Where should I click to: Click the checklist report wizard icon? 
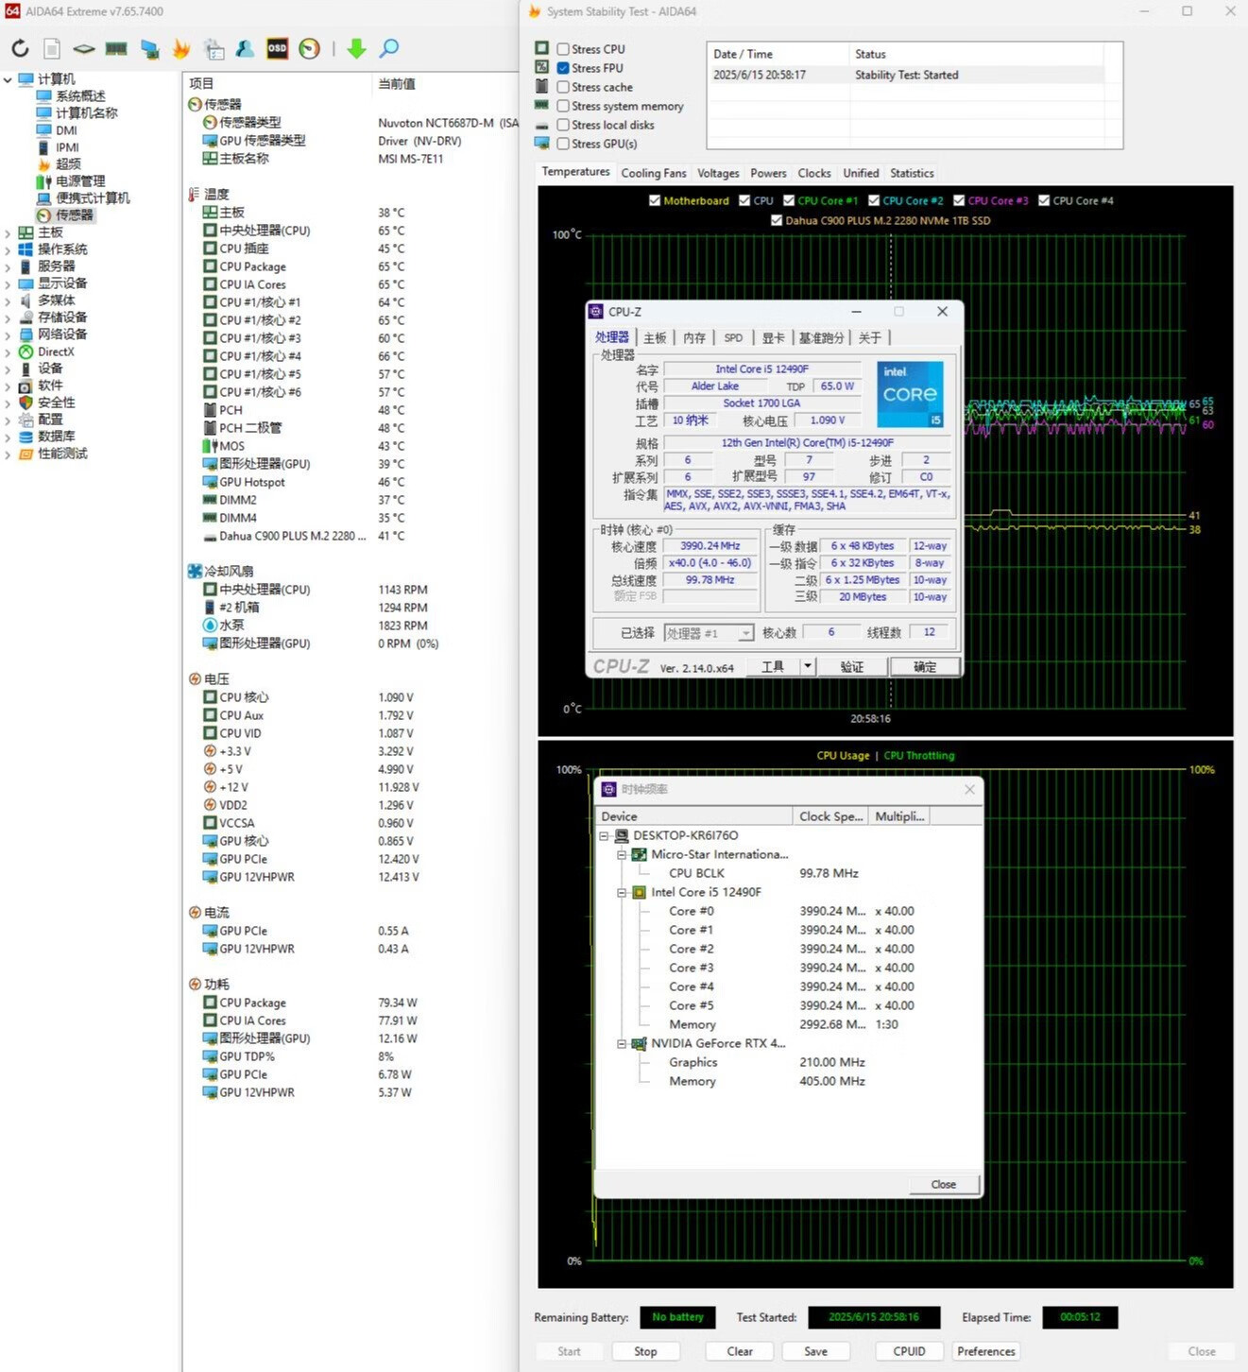214,49
